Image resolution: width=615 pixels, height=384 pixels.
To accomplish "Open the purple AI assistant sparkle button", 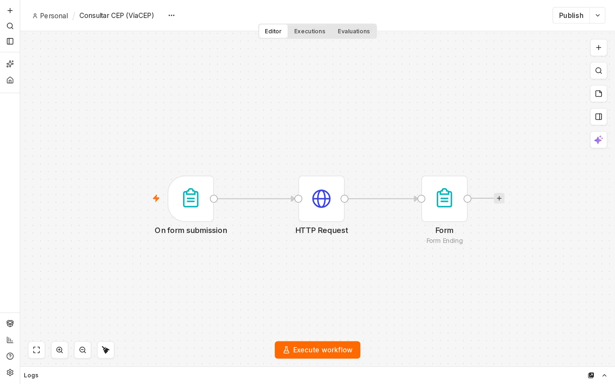I will [x=598, y=140].
